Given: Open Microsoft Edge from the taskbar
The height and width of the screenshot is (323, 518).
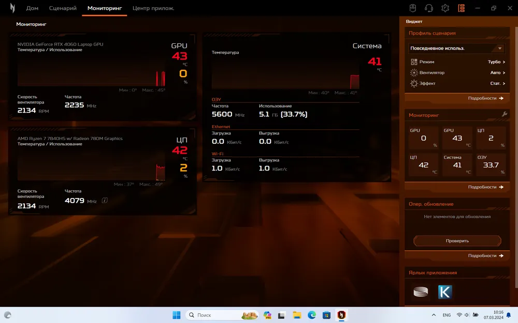Looking at the screenshot, I should click(311, 315).
